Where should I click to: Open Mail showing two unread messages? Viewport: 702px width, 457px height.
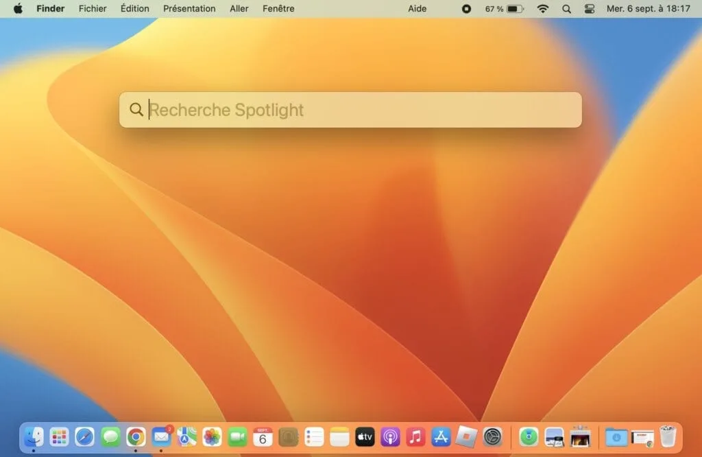[x=161, y=437]
